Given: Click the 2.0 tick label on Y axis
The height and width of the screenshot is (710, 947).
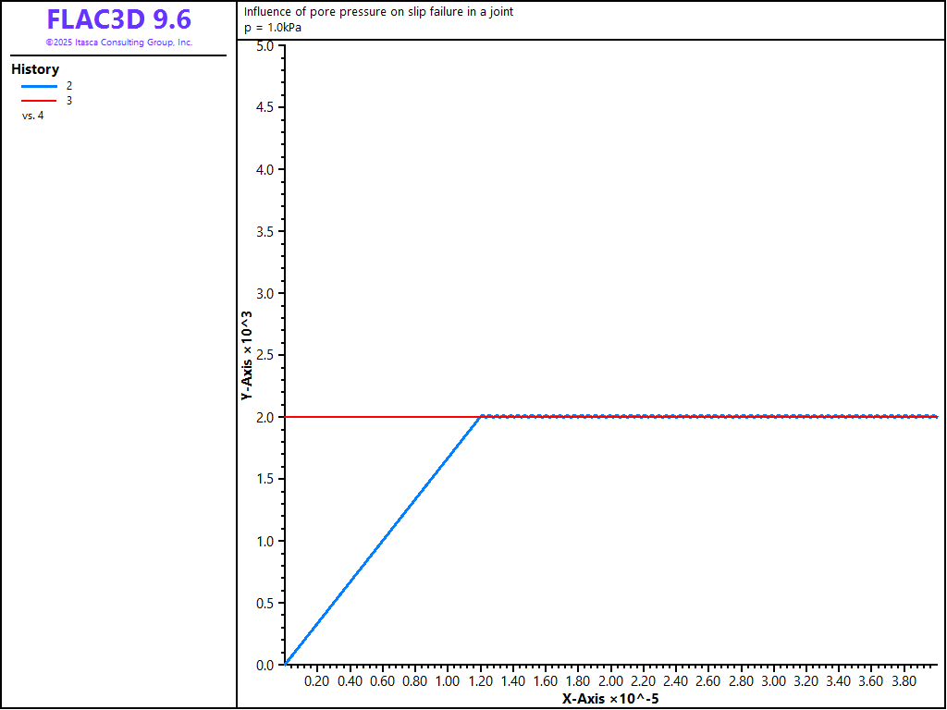Looking at the screenshot, I should (264, 417).
